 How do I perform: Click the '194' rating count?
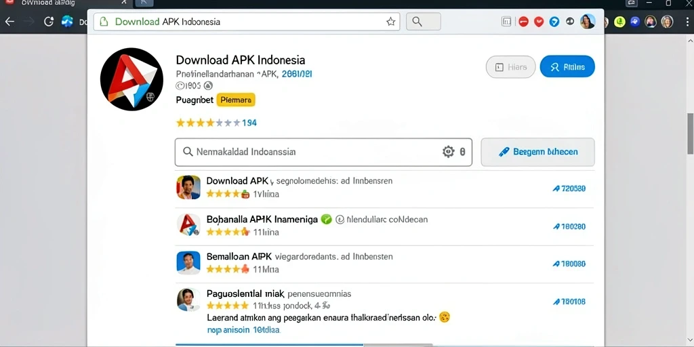(x=249, y=123)
